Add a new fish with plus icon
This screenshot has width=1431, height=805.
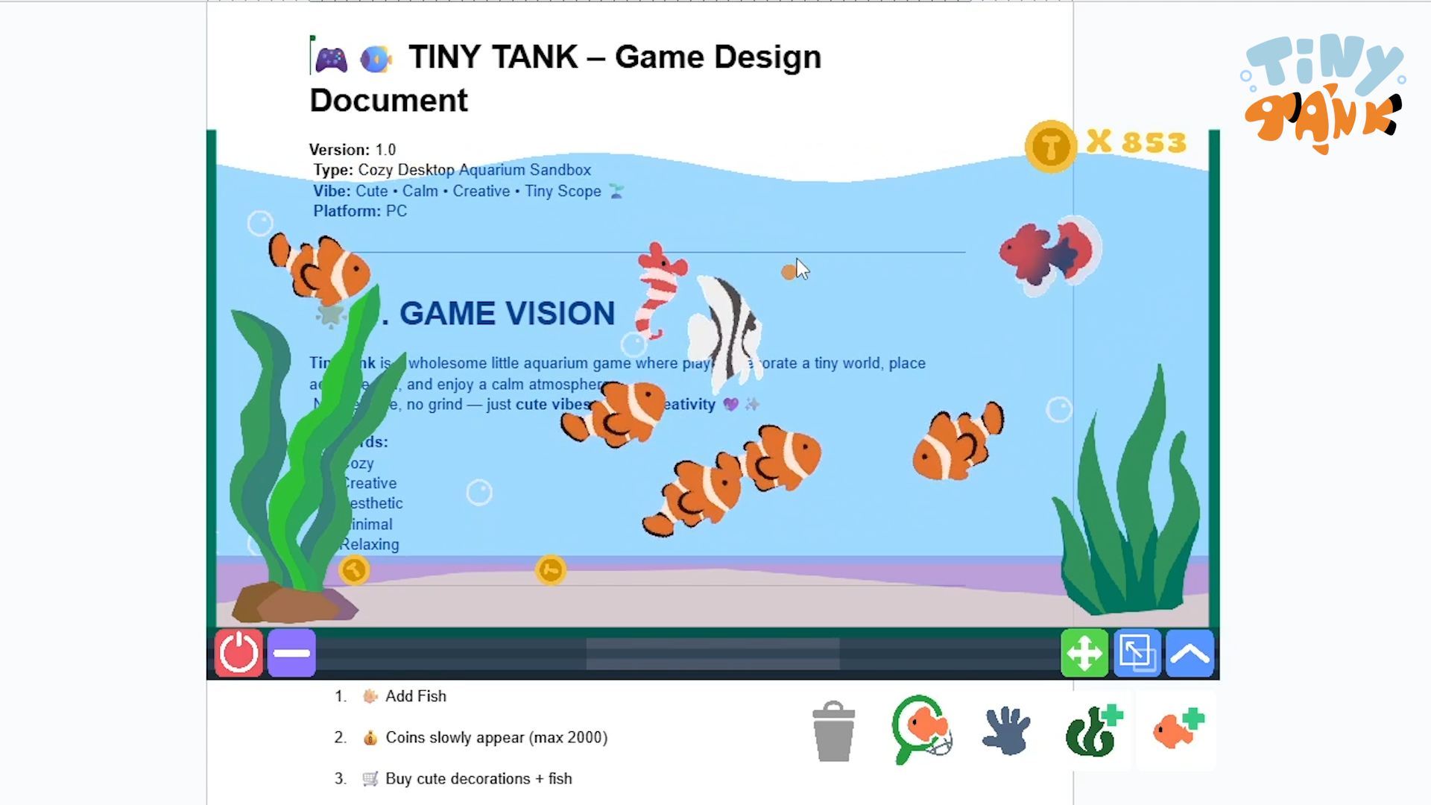pos(1178,730)
